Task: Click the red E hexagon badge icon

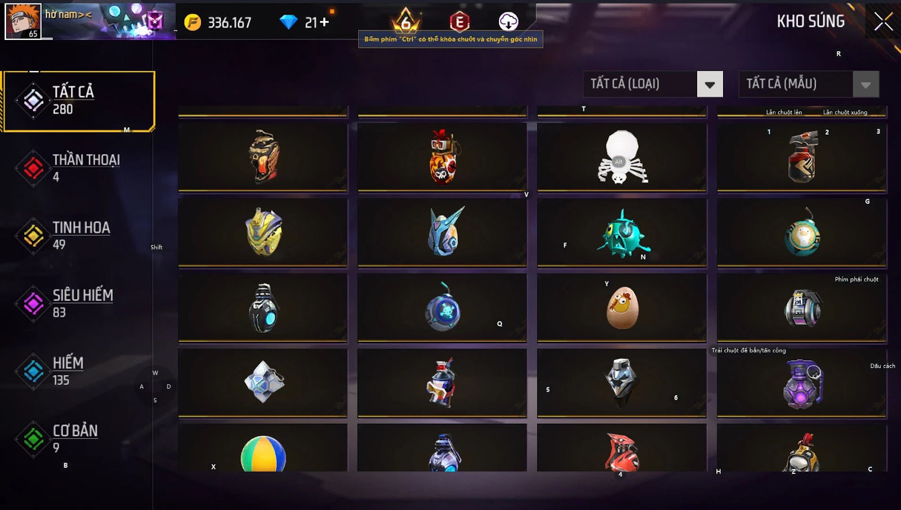Action: coord(460,22)
